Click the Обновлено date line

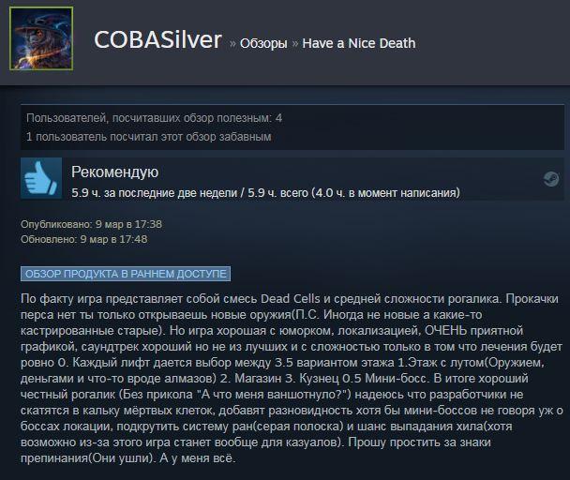[84, 239]
